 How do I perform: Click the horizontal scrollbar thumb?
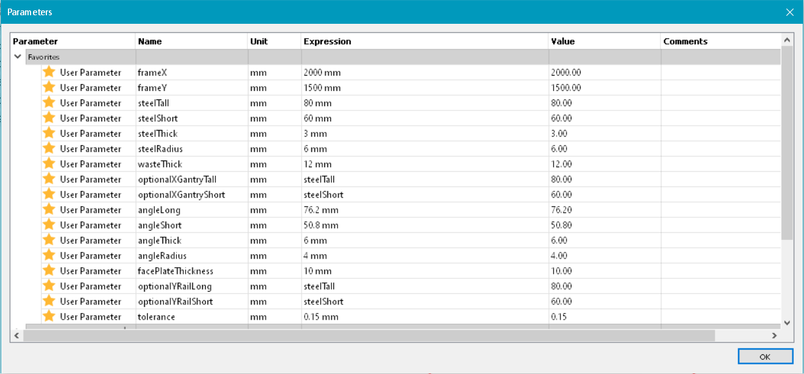[x=369, y=336]
